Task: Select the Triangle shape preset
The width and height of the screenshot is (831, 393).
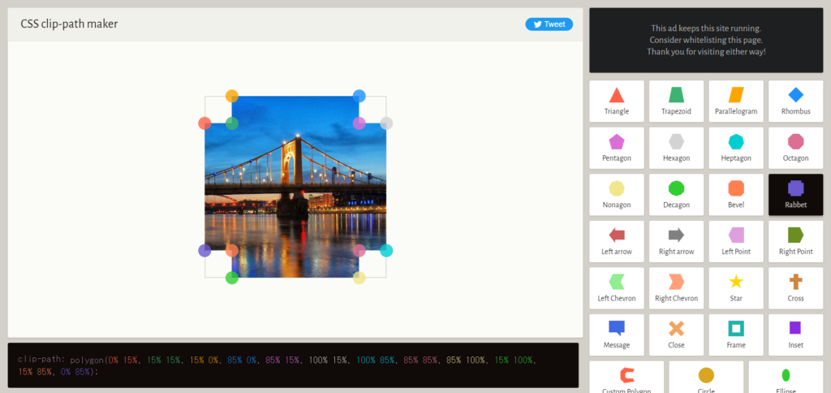Action: (x=617, y=101)
